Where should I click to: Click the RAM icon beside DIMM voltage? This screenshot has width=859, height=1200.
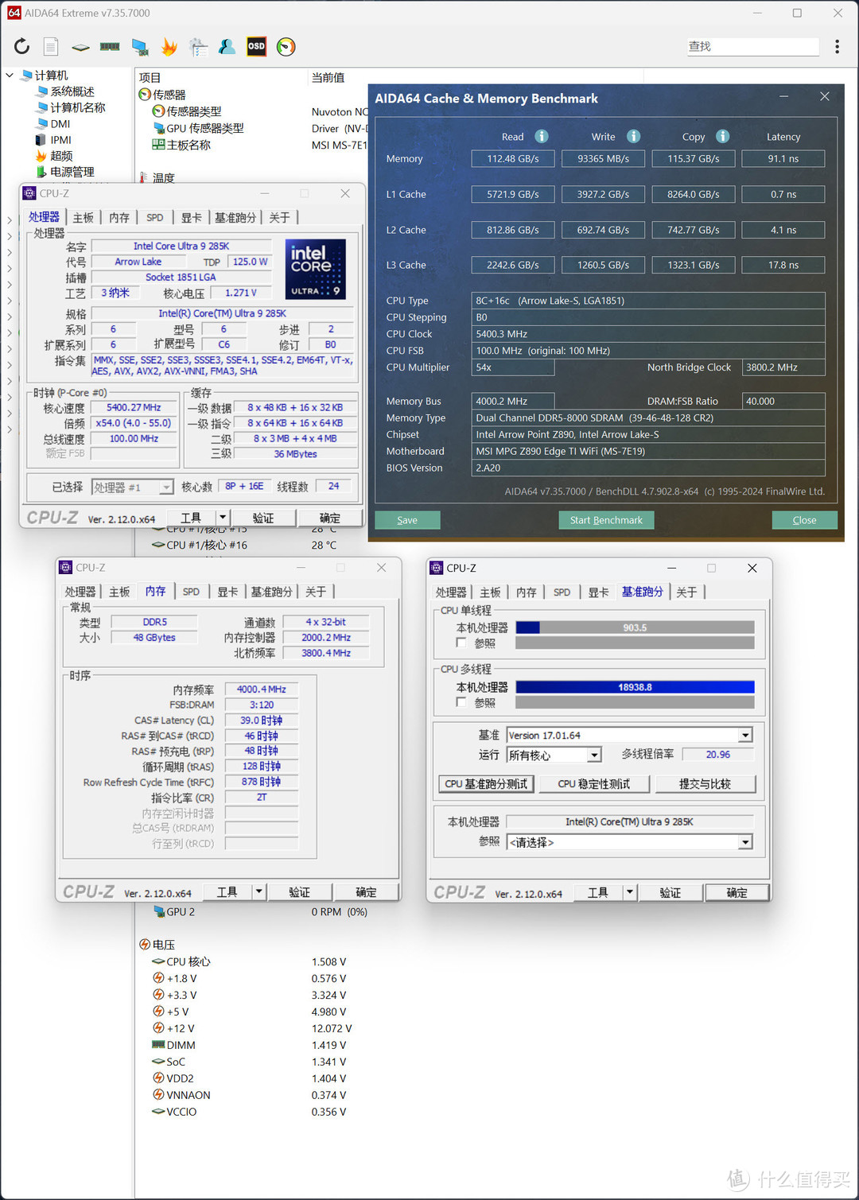tap(158, 1045)
